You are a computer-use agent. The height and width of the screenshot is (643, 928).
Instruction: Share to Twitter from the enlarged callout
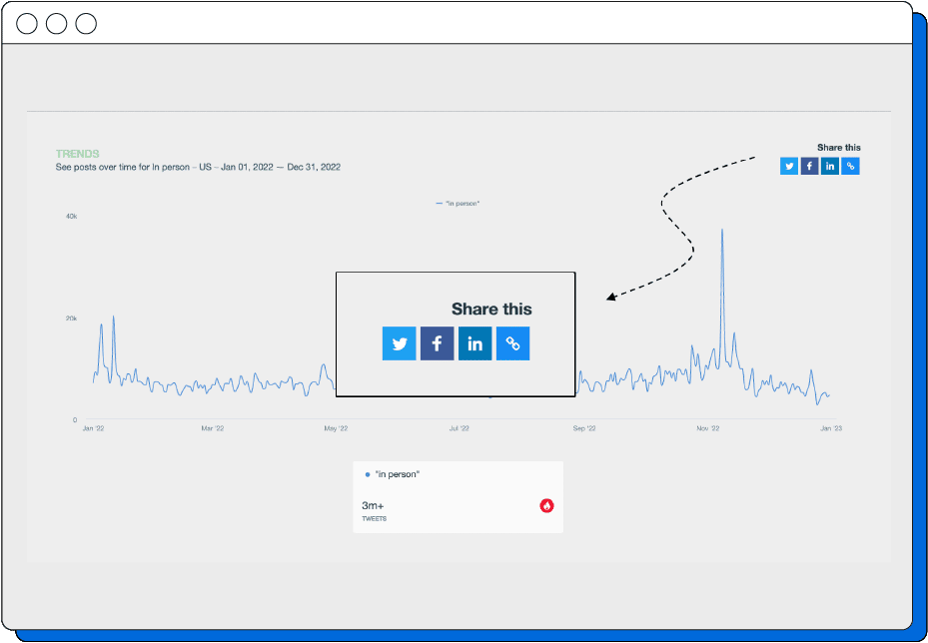click(x=400, y=343)
